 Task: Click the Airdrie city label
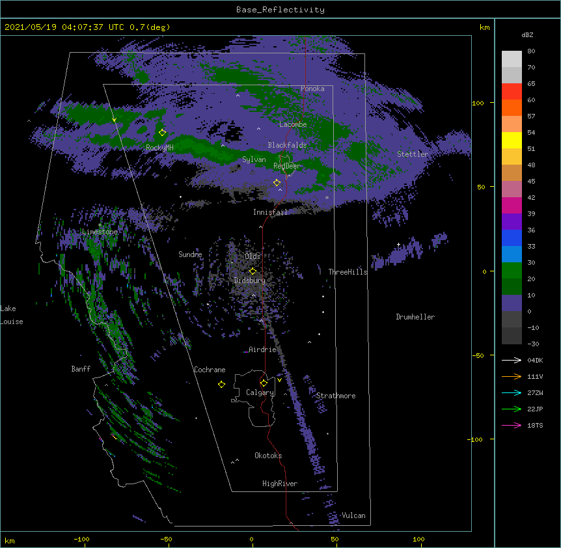[x=262, y=349]
